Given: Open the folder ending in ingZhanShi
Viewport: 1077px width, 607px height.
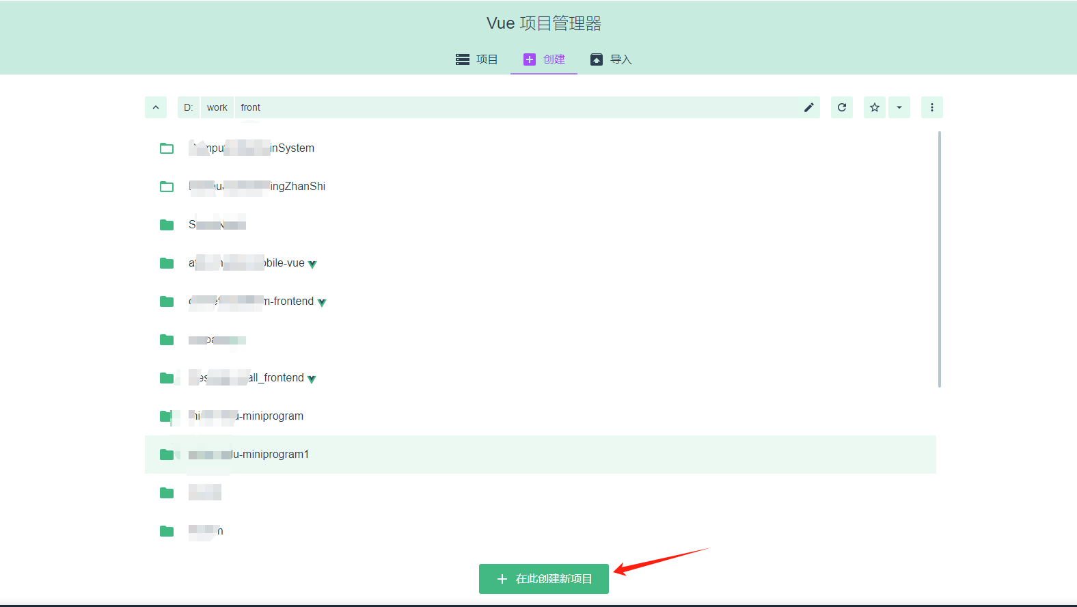Looking at the screenshot, I should [257, 187].
